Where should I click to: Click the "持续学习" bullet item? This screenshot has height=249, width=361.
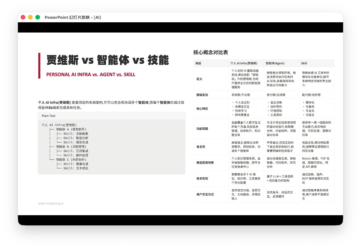pyautogui.click(x=241, y=111)
